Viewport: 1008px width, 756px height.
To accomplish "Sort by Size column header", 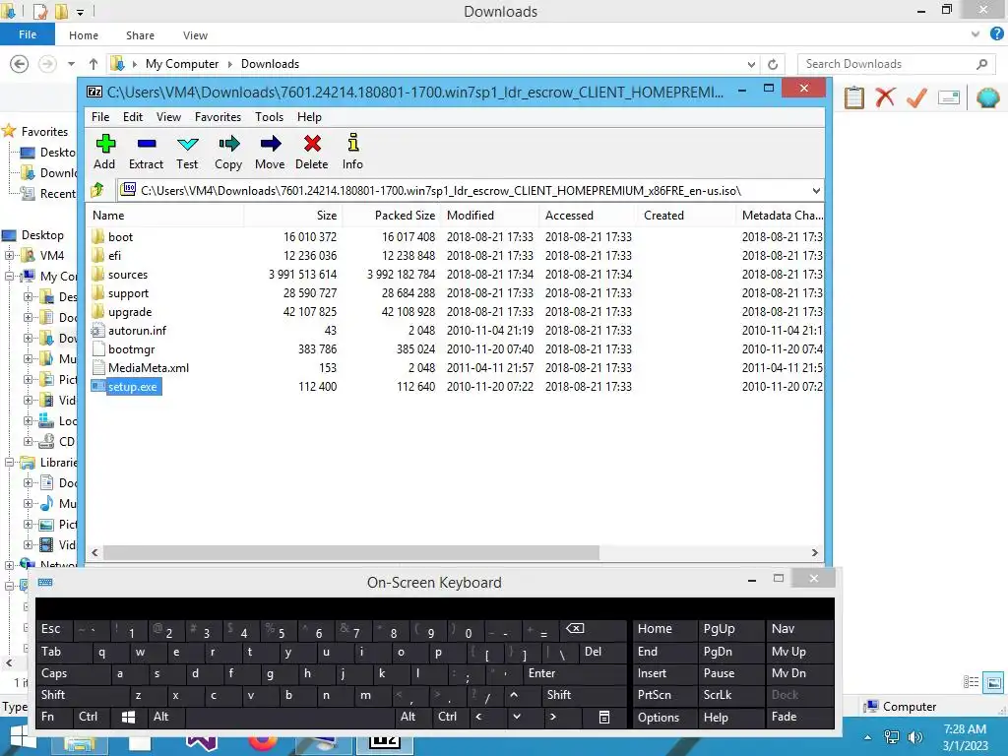I will click(x=293, y=216).
